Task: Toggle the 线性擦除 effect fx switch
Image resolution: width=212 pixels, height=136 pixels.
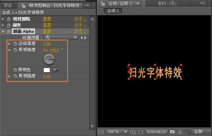Action: (9, 19)
